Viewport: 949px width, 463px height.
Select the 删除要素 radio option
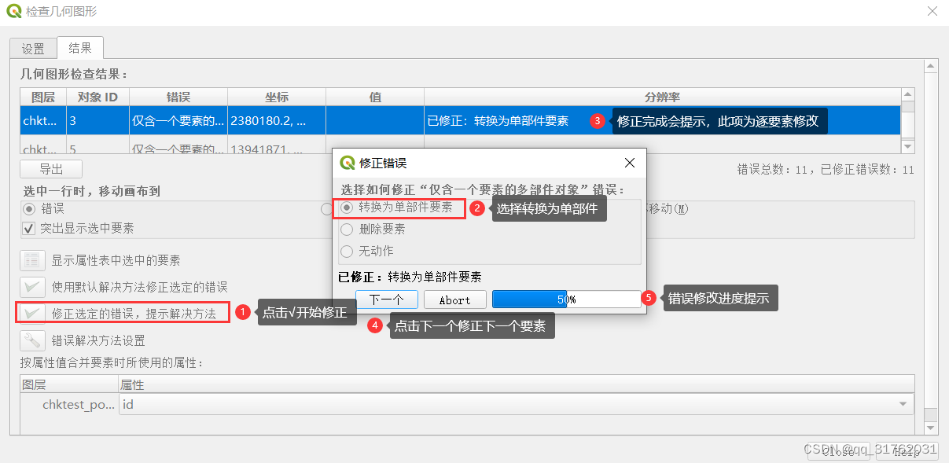click(347, 230)
